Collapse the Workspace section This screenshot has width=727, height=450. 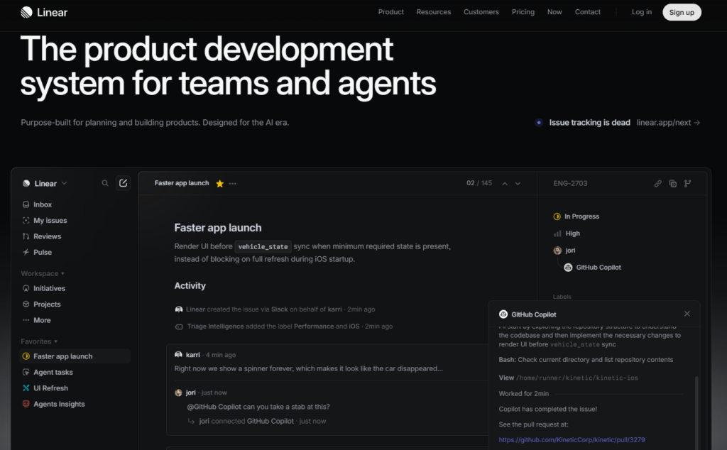43,273
